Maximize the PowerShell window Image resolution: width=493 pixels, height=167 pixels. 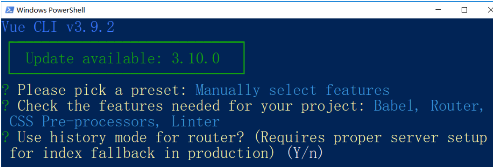(464, 10)
